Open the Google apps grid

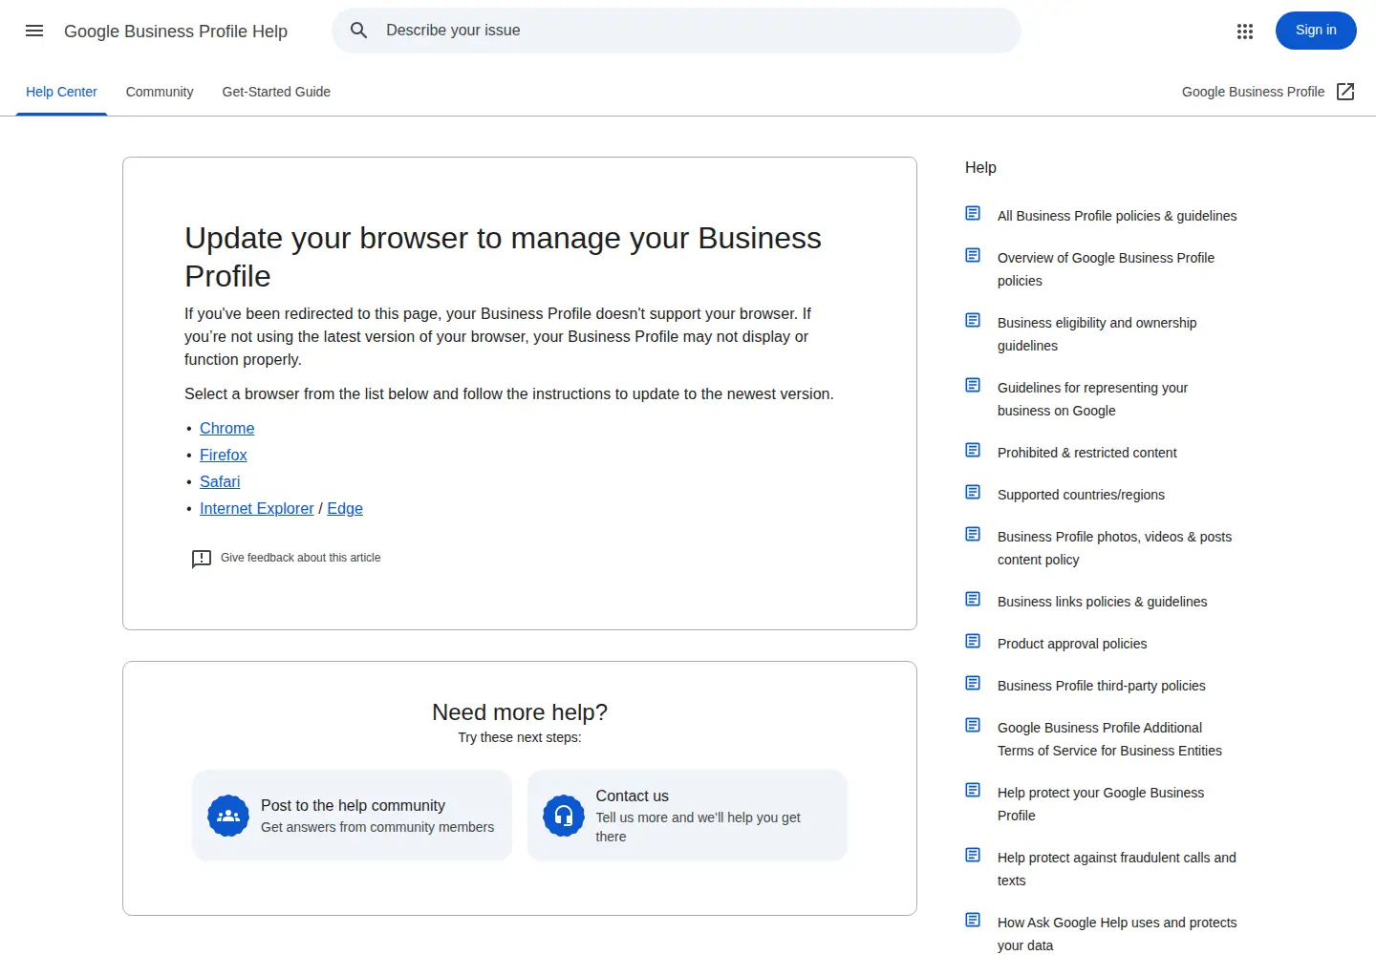point(1245,32)
